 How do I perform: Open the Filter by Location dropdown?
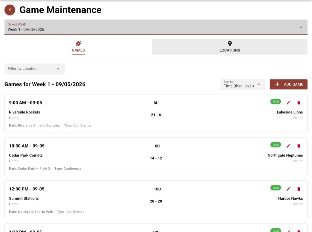coord(34,69)
